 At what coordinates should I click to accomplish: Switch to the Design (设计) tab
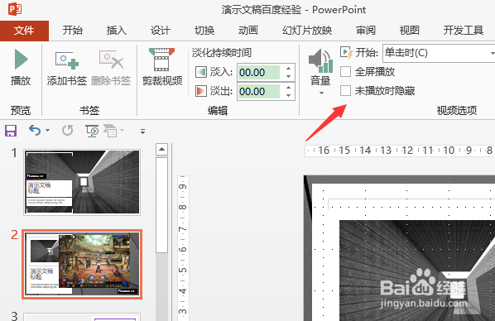[x=161, y=31]
